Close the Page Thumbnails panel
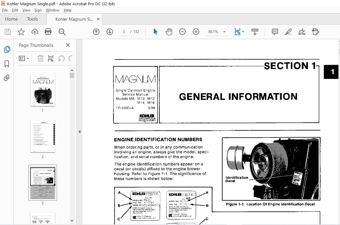The height and width of the screenshot is (225, 340). coord(68,45)
